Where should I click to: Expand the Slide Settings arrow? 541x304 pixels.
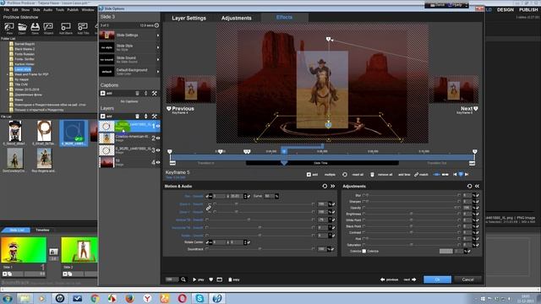(158, 35)
